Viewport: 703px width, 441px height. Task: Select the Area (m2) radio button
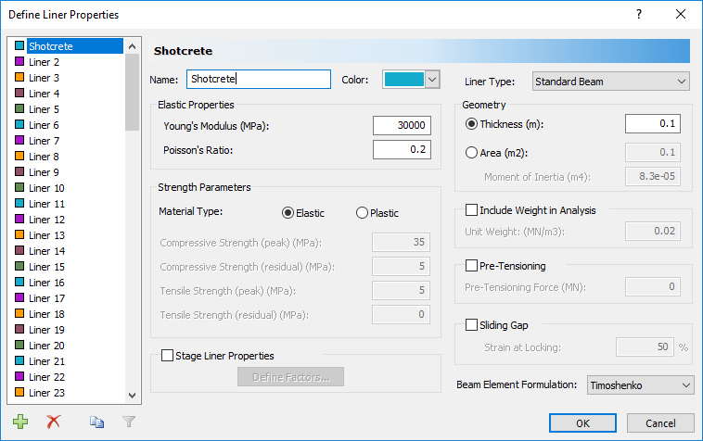click(x=471, y=153)
